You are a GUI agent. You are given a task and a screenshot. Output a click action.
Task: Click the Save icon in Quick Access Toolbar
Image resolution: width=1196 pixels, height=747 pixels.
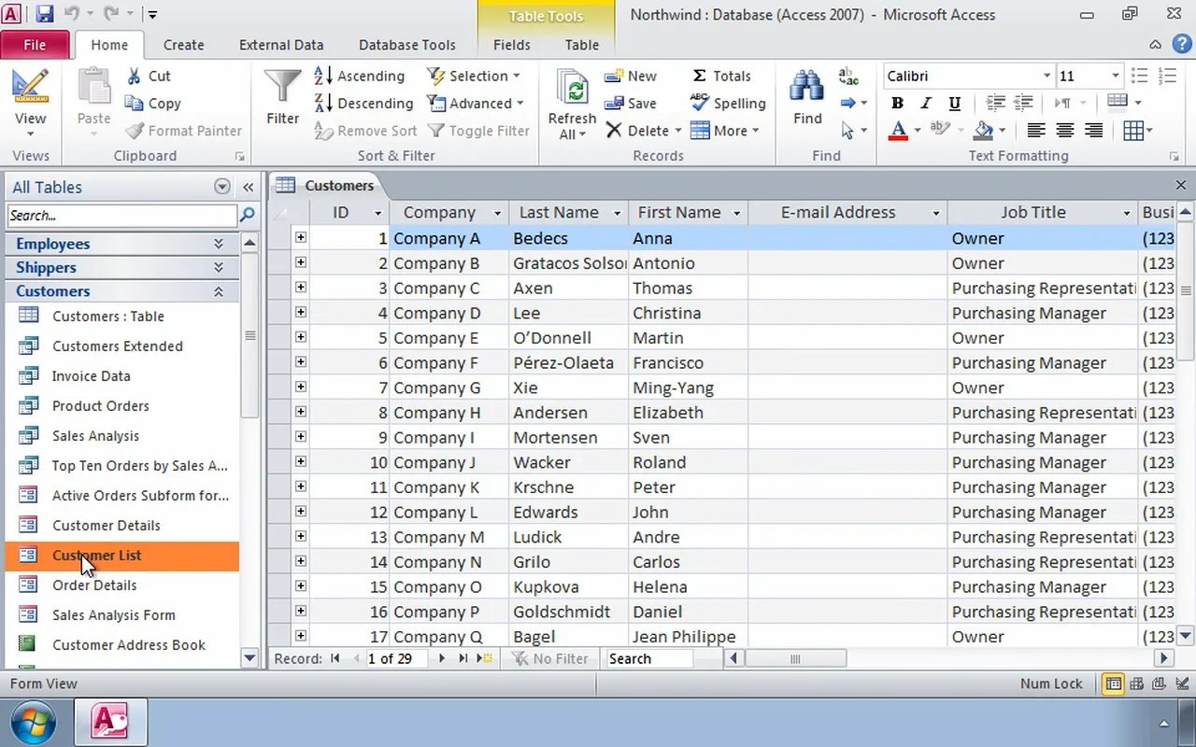(x=44, y=14)
